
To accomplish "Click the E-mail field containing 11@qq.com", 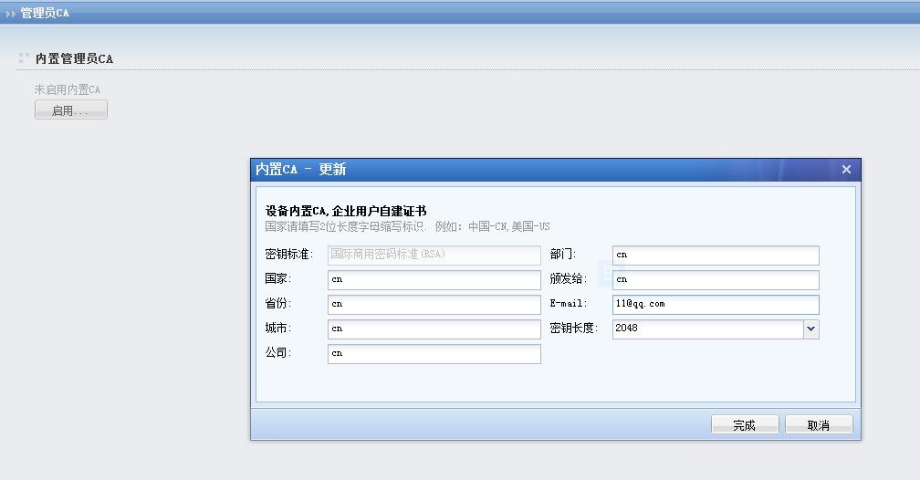I will point(716,304).
